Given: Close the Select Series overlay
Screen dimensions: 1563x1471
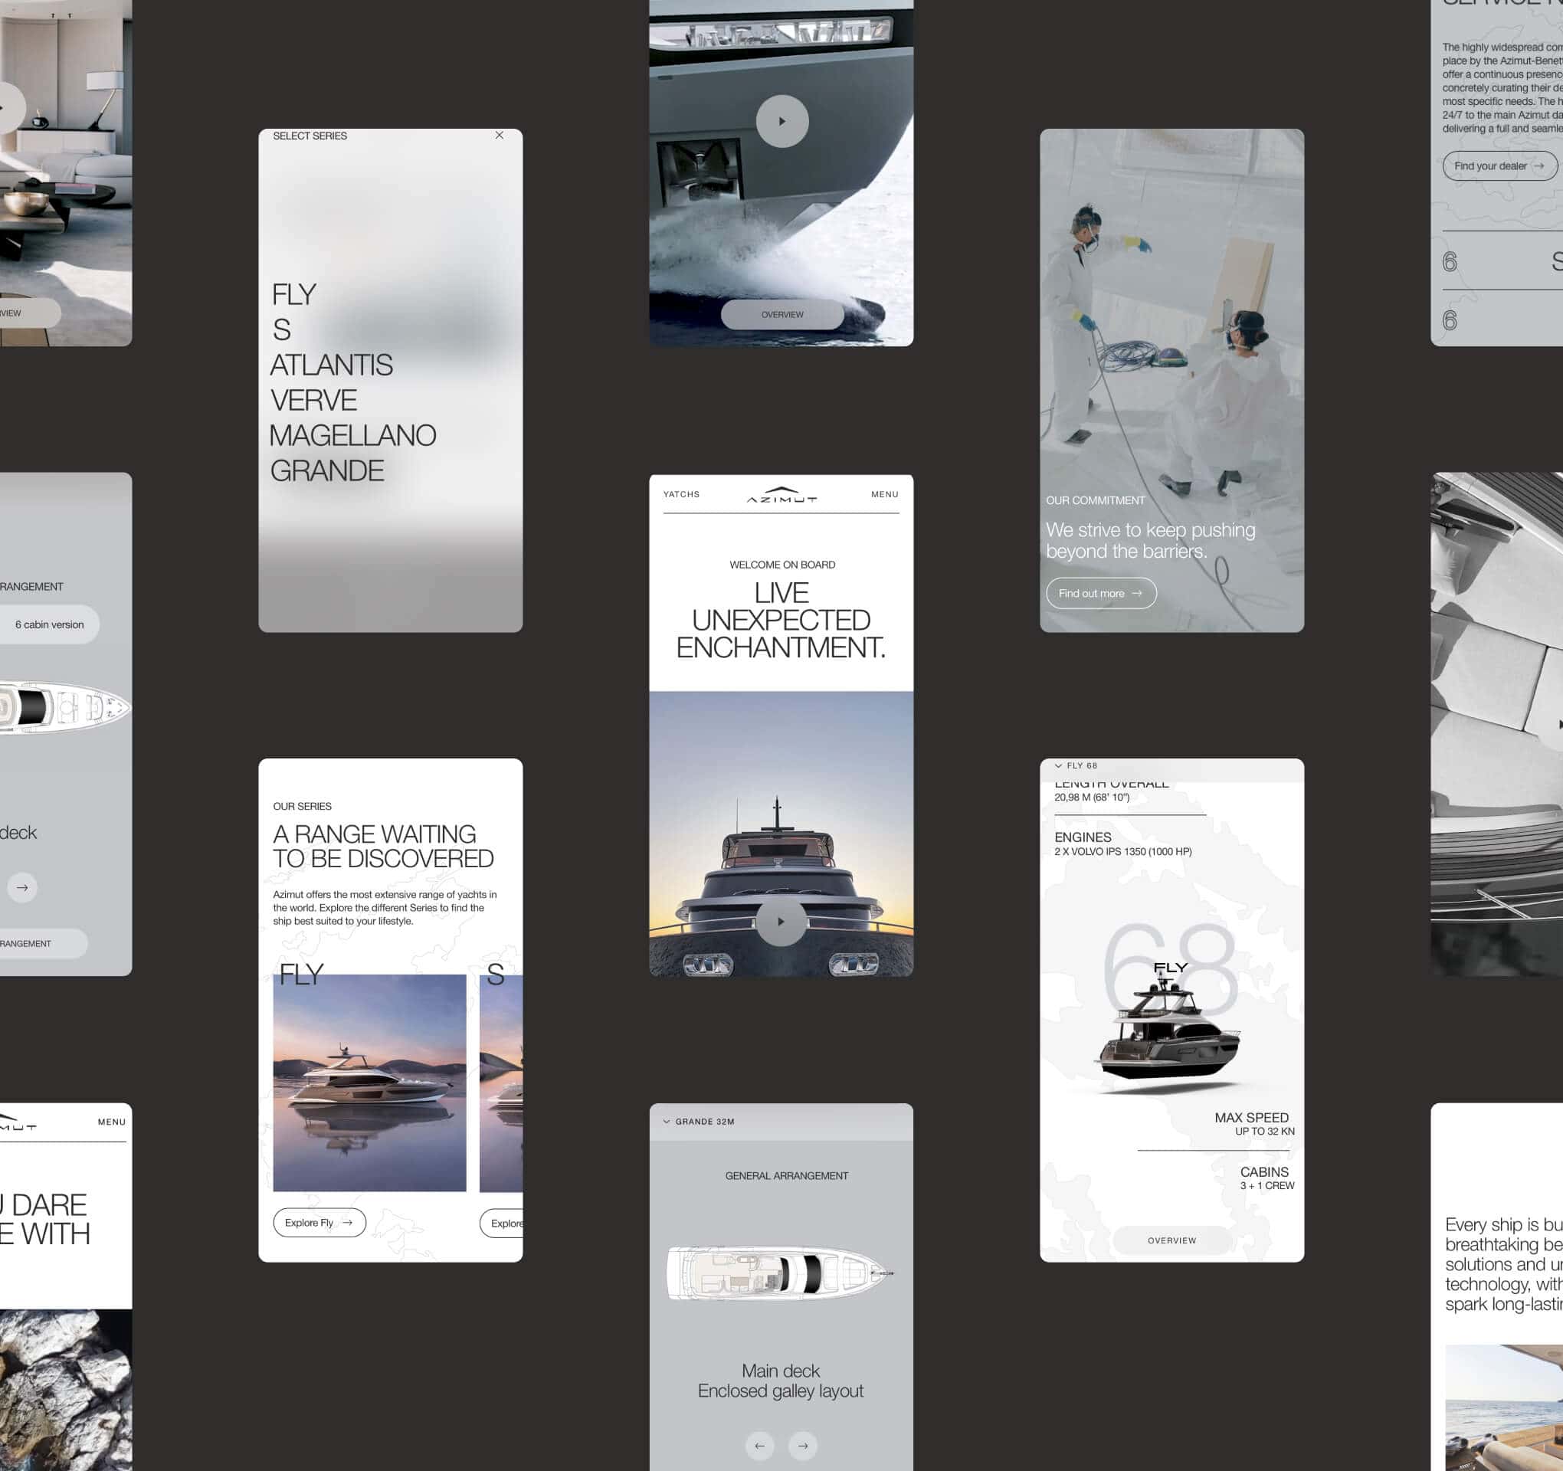Looking at the screenshot, I should point(500,136).
